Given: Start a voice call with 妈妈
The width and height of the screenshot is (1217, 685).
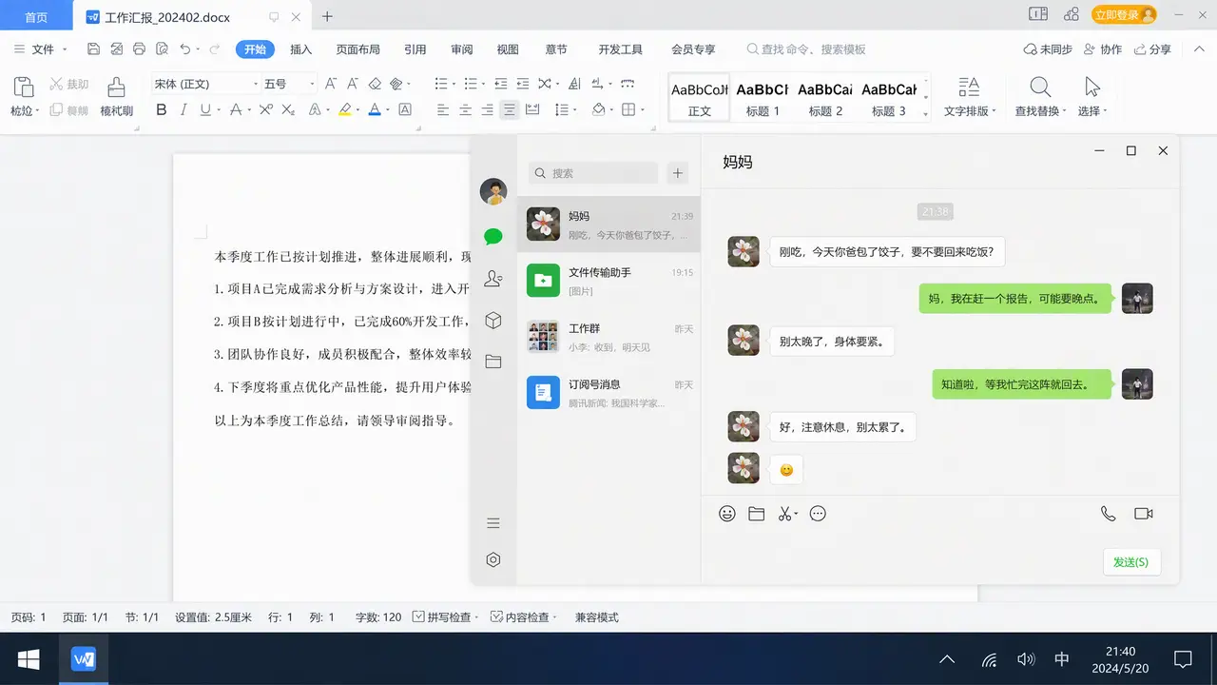Looking at the screenshot, I should point(1109,514).
